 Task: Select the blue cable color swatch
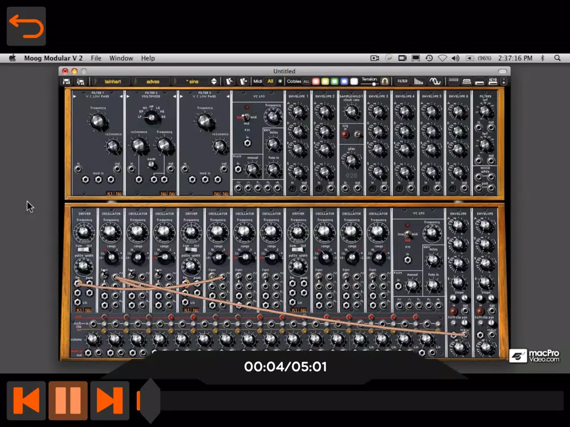click(344, 81)
